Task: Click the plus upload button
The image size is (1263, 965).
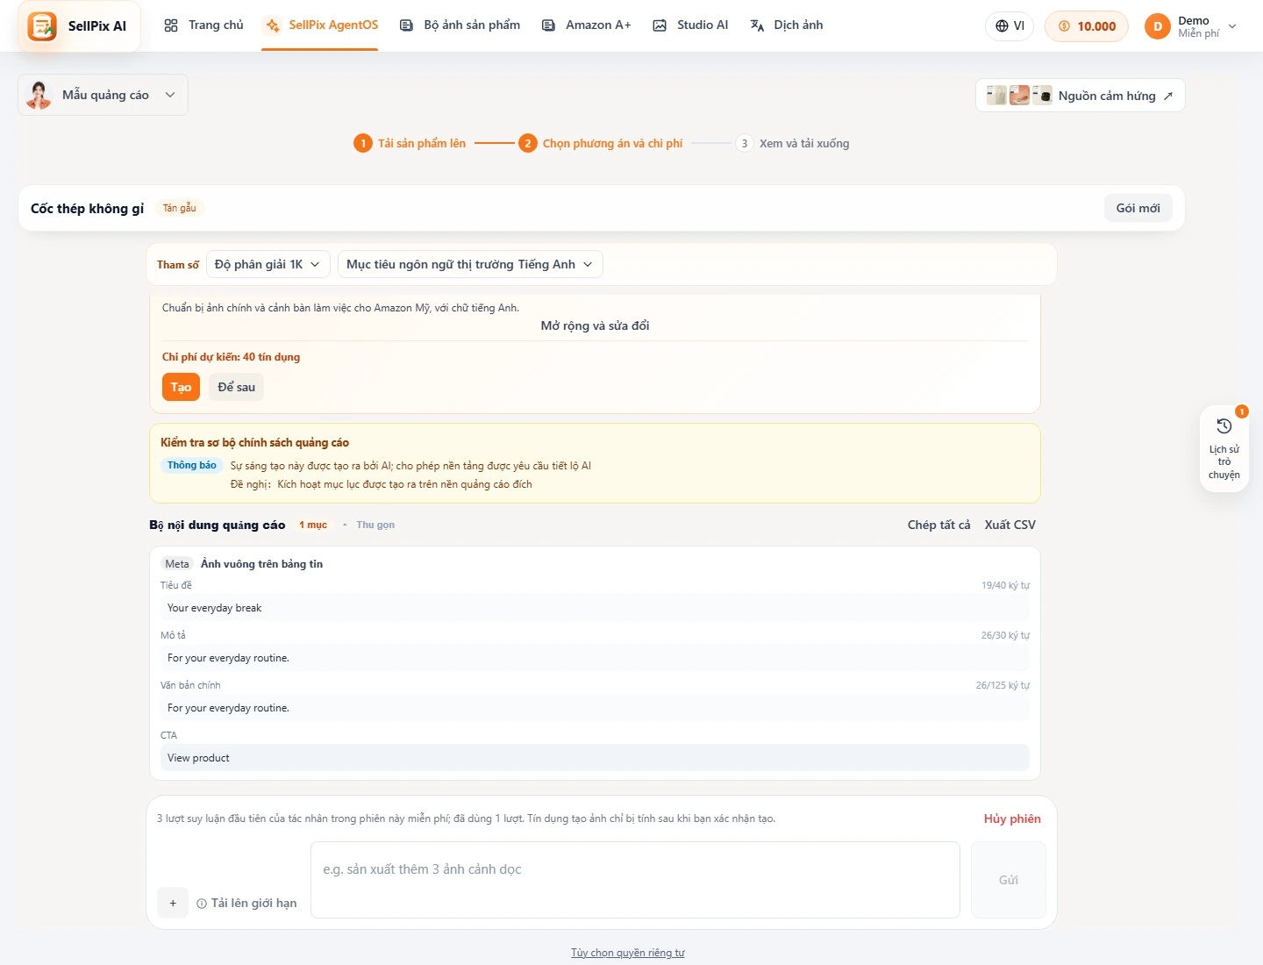Action: point(173,903)
